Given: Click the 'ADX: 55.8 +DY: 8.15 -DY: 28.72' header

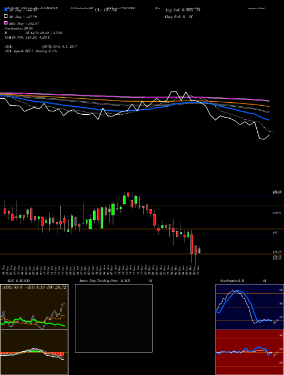Looking at the screenshot, I should [34, 287].
